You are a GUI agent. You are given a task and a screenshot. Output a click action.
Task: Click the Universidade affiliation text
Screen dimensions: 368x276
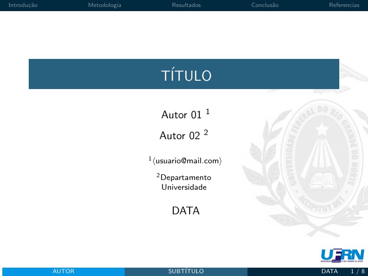click(184, 187)
